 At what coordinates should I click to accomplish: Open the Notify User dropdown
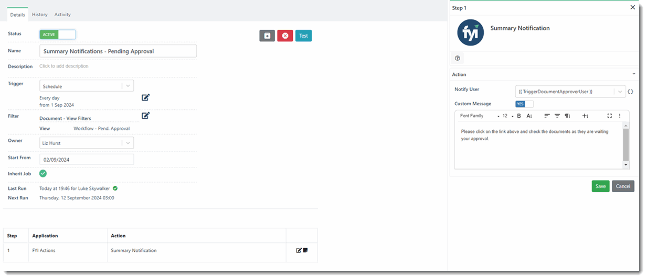pos(570,92)
